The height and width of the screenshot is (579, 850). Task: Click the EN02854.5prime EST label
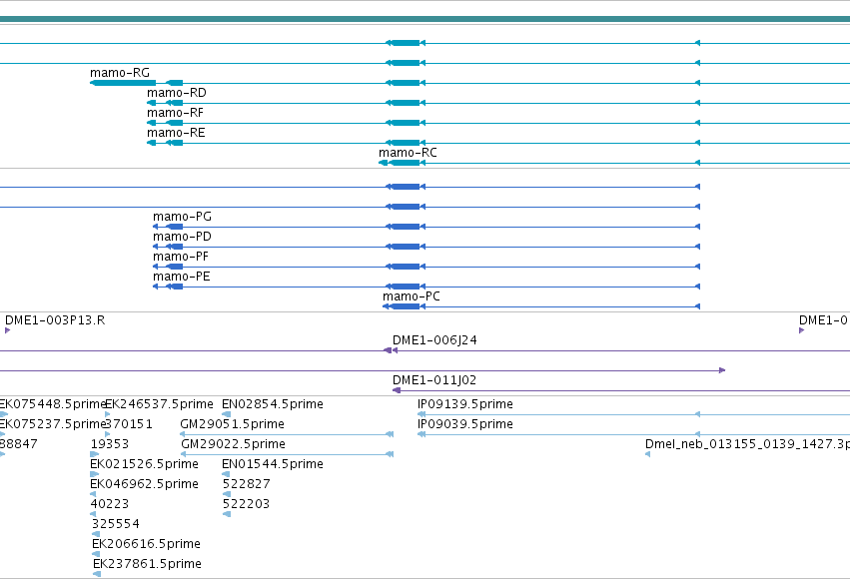[273, 404]
